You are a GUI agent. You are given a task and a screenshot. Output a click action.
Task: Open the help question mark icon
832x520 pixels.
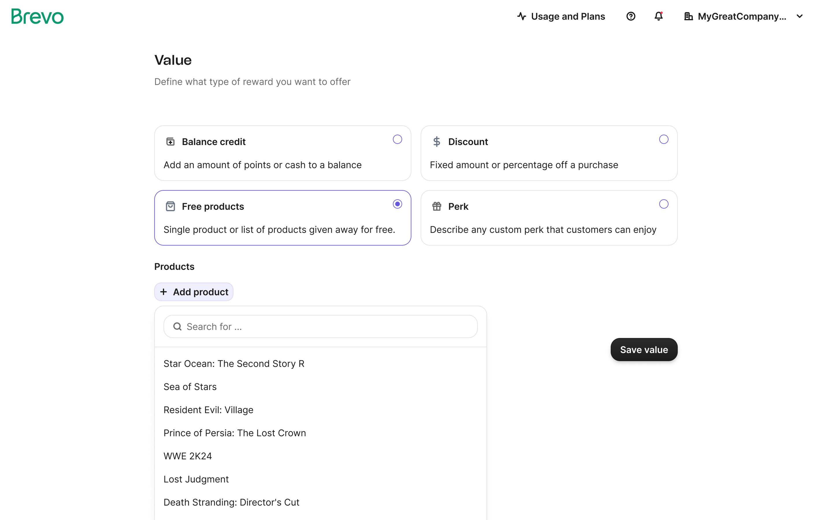(631, 16)
